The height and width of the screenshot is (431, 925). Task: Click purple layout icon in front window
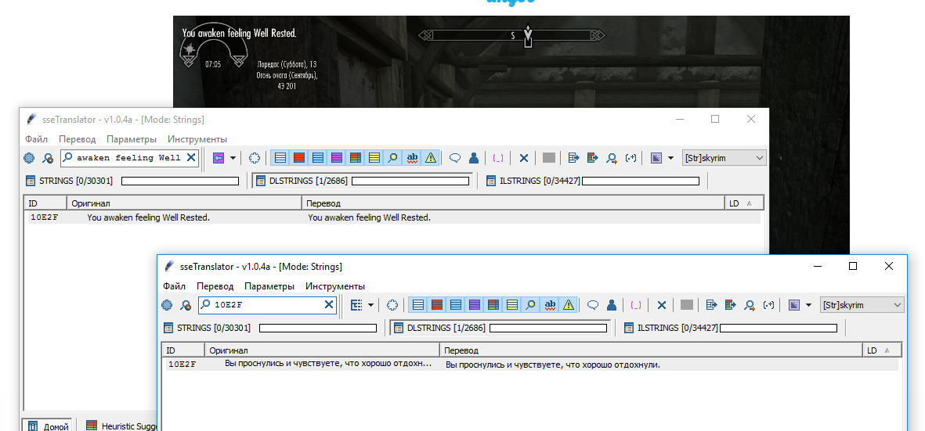794,305
